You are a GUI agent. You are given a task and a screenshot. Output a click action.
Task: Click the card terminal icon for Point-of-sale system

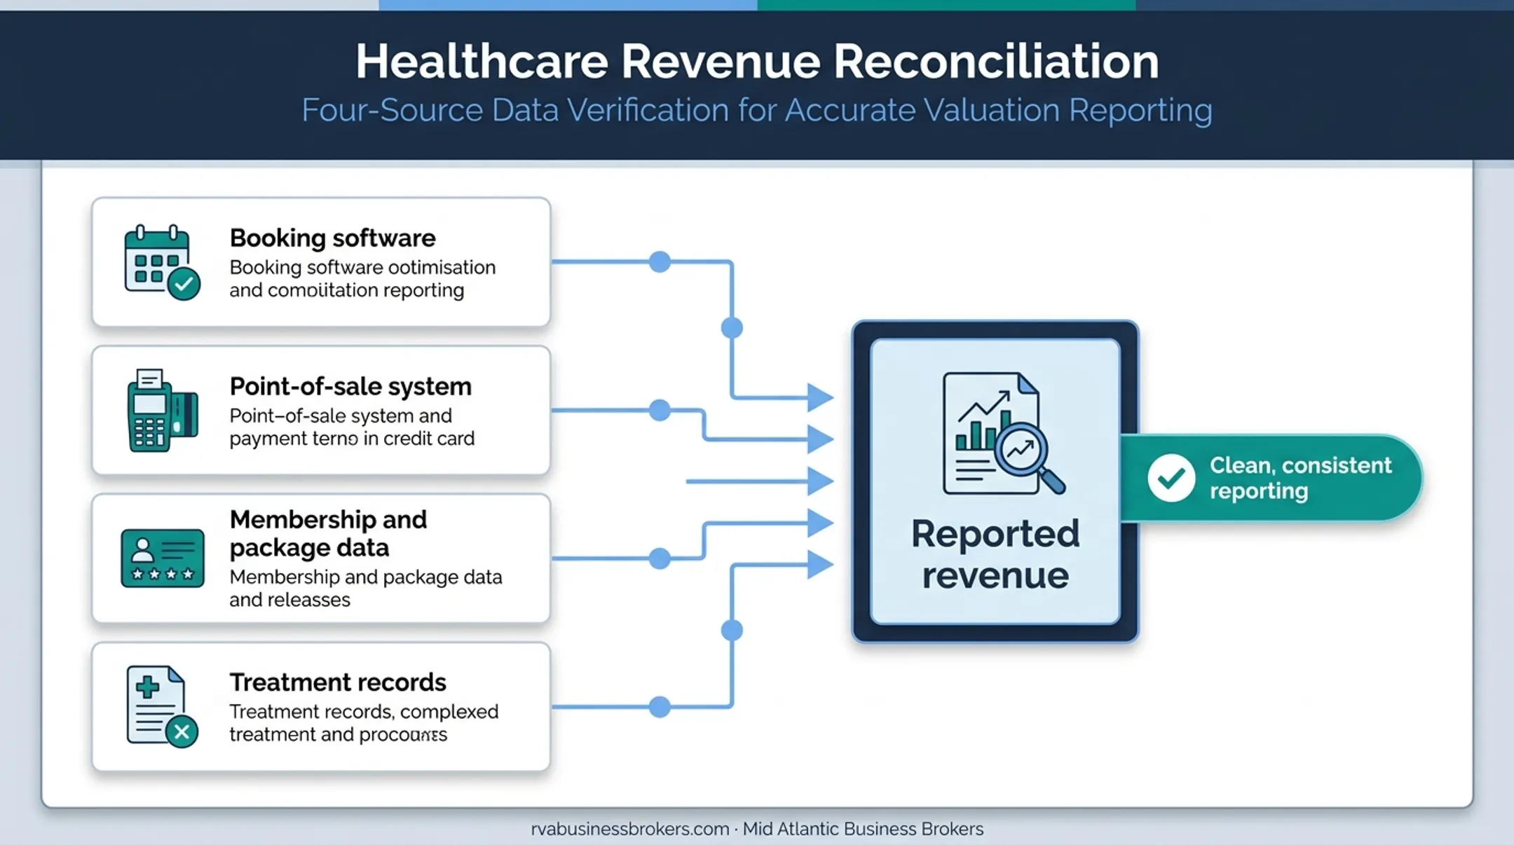163,411
